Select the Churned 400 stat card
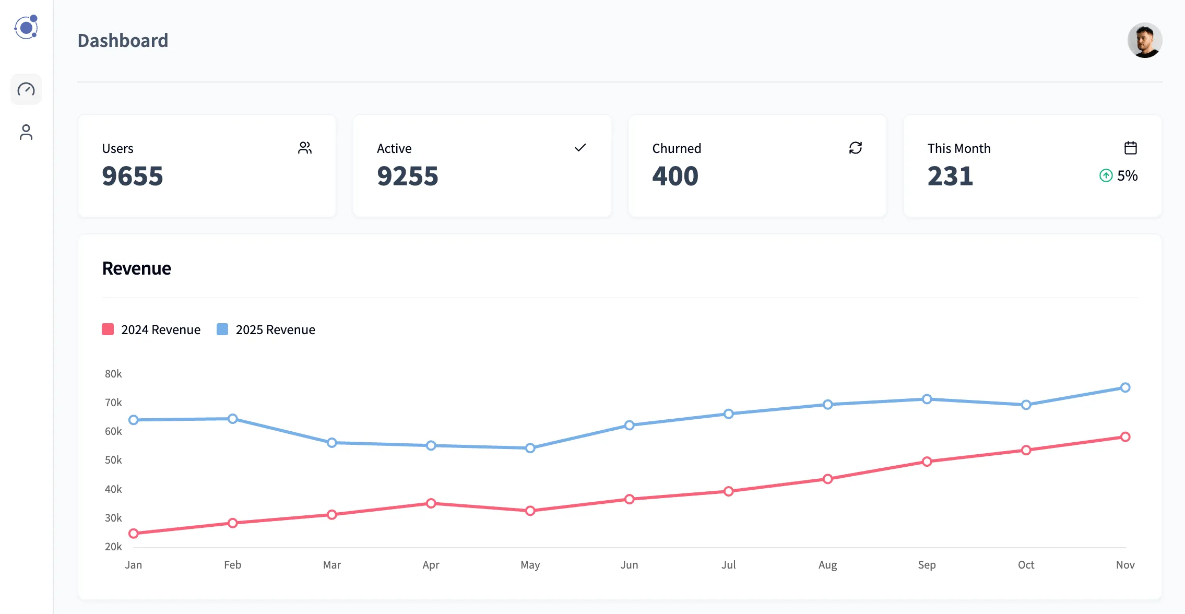 tap(757, 166)
